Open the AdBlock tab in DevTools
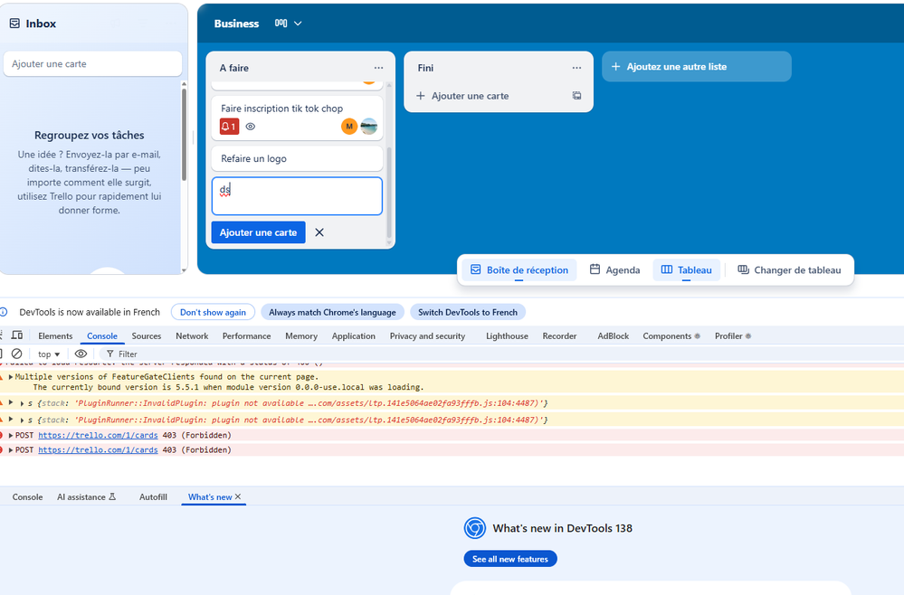 [613, 335]
